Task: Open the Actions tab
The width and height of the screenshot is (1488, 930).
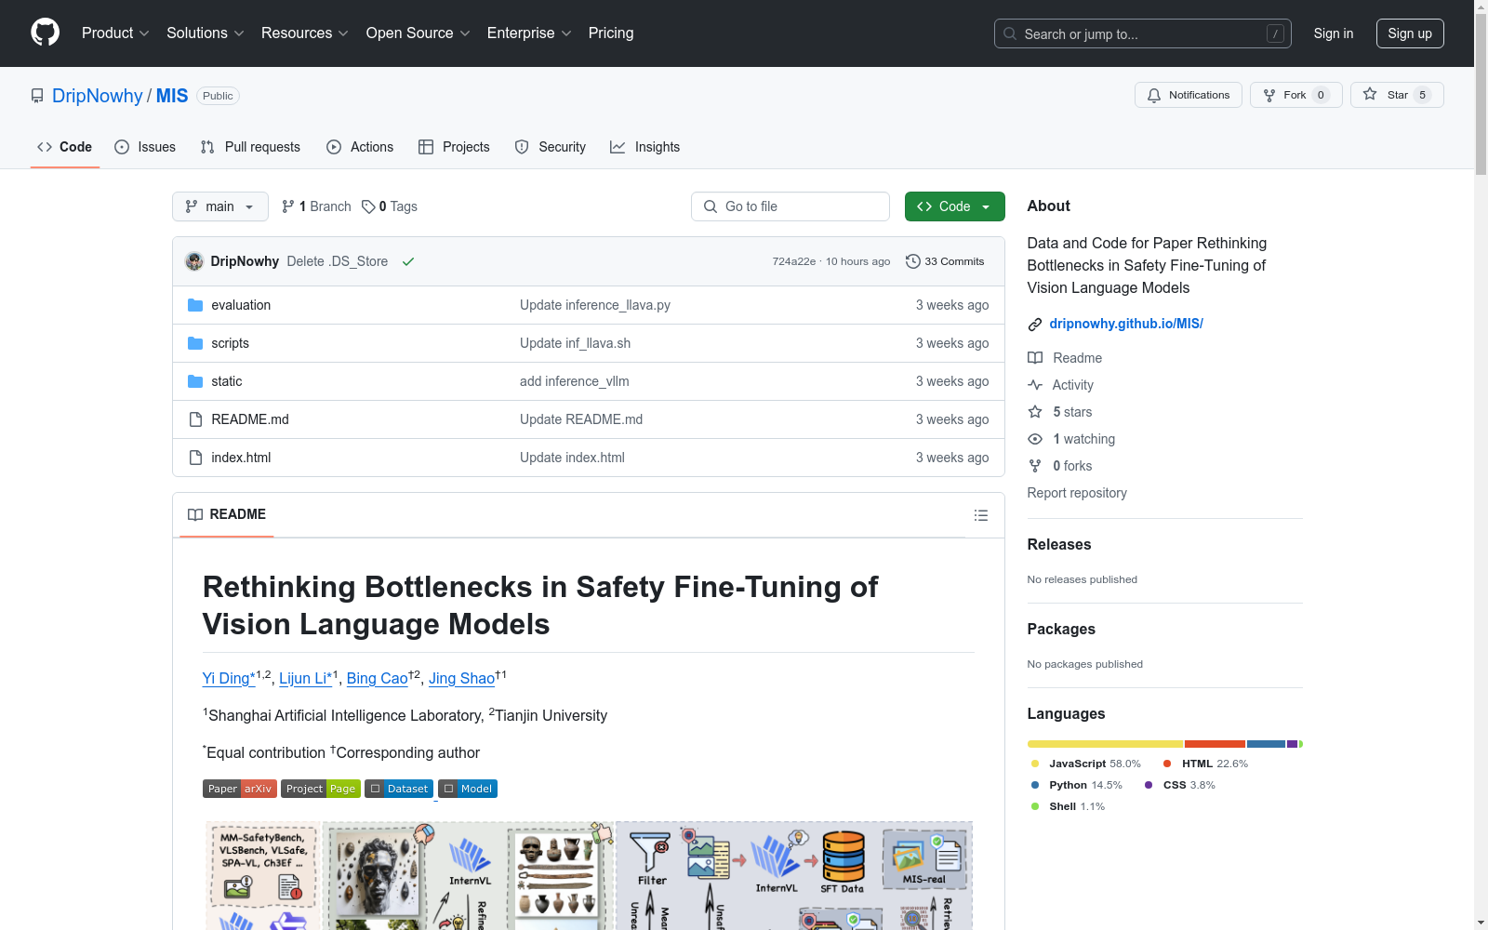Action: click(x=360, y=147)
